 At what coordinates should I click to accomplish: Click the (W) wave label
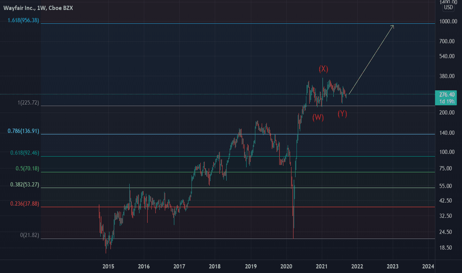[x=318, y=118]
